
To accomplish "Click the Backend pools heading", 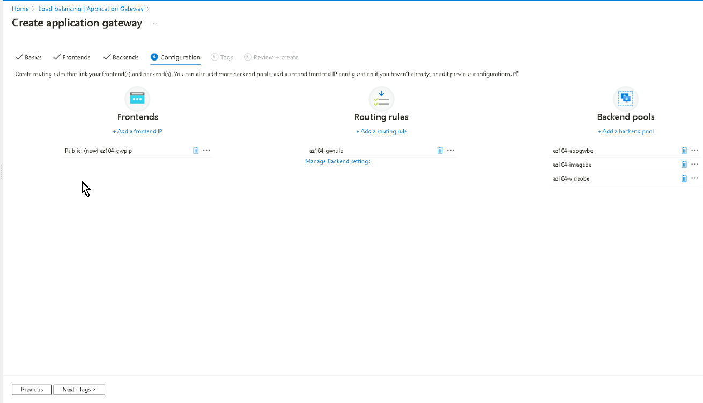I will (x=626, y=117).
